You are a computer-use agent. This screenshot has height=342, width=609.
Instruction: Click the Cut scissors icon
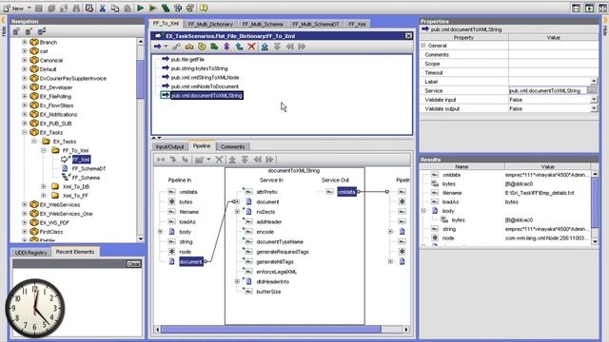coord(103,8)
